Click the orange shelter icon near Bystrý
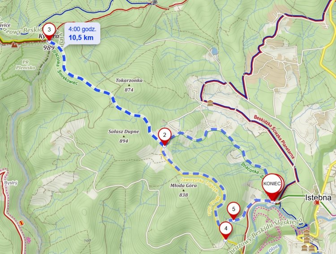Screen dimensions: 336x254 (21, 223)
